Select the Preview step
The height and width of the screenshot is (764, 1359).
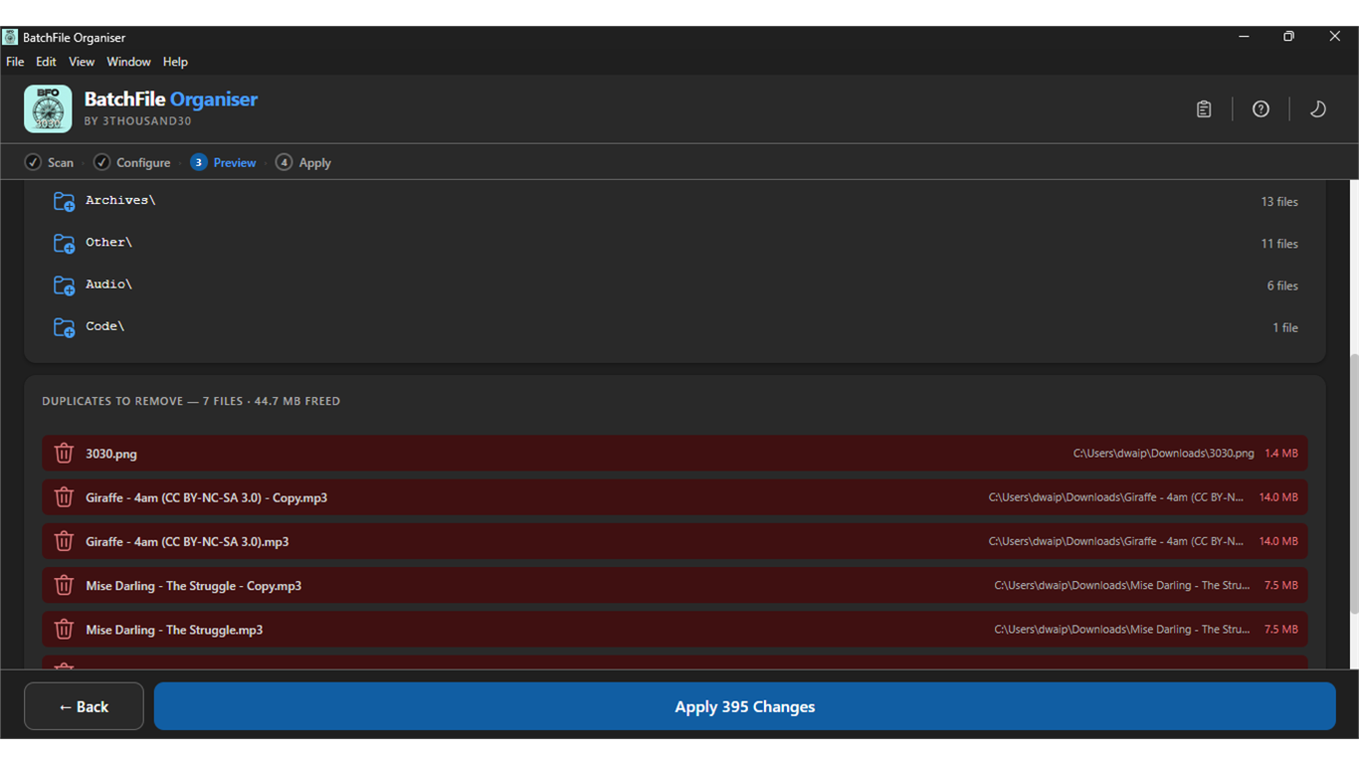(223, 162)
